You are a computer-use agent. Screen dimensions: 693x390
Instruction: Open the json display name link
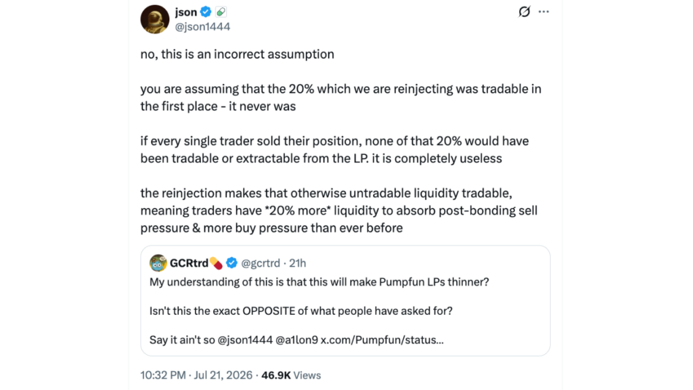[x=185, y=12]
